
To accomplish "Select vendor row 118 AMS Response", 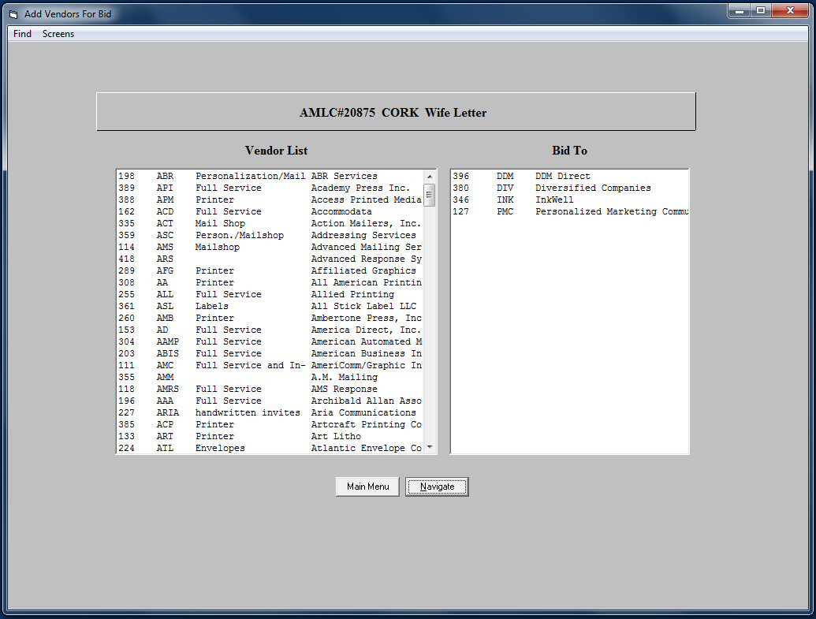I will [270, 390].
